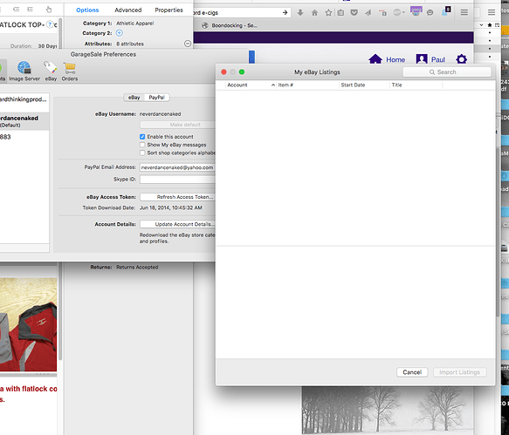509x435 pixels.
Task: Click the notification bell extension icon with badge
Action: pos(446,11)
